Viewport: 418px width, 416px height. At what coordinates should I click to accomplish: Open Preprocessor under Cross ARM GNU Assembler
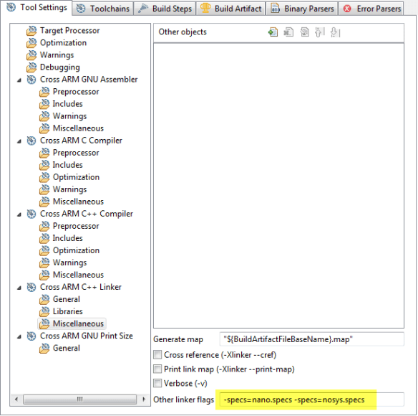76,92
